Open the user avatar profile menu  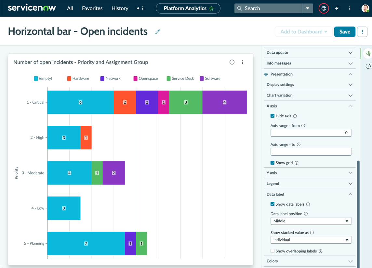coord(365,8)
